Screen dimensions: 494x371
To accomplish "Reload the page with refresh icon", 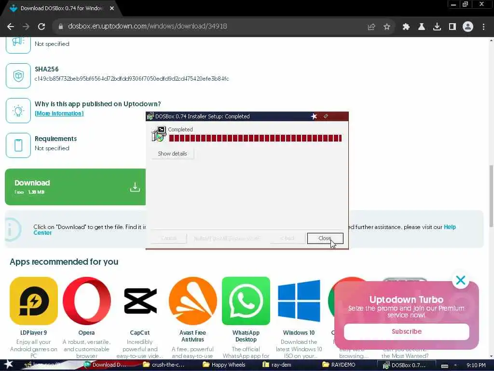I will point(41,27).
